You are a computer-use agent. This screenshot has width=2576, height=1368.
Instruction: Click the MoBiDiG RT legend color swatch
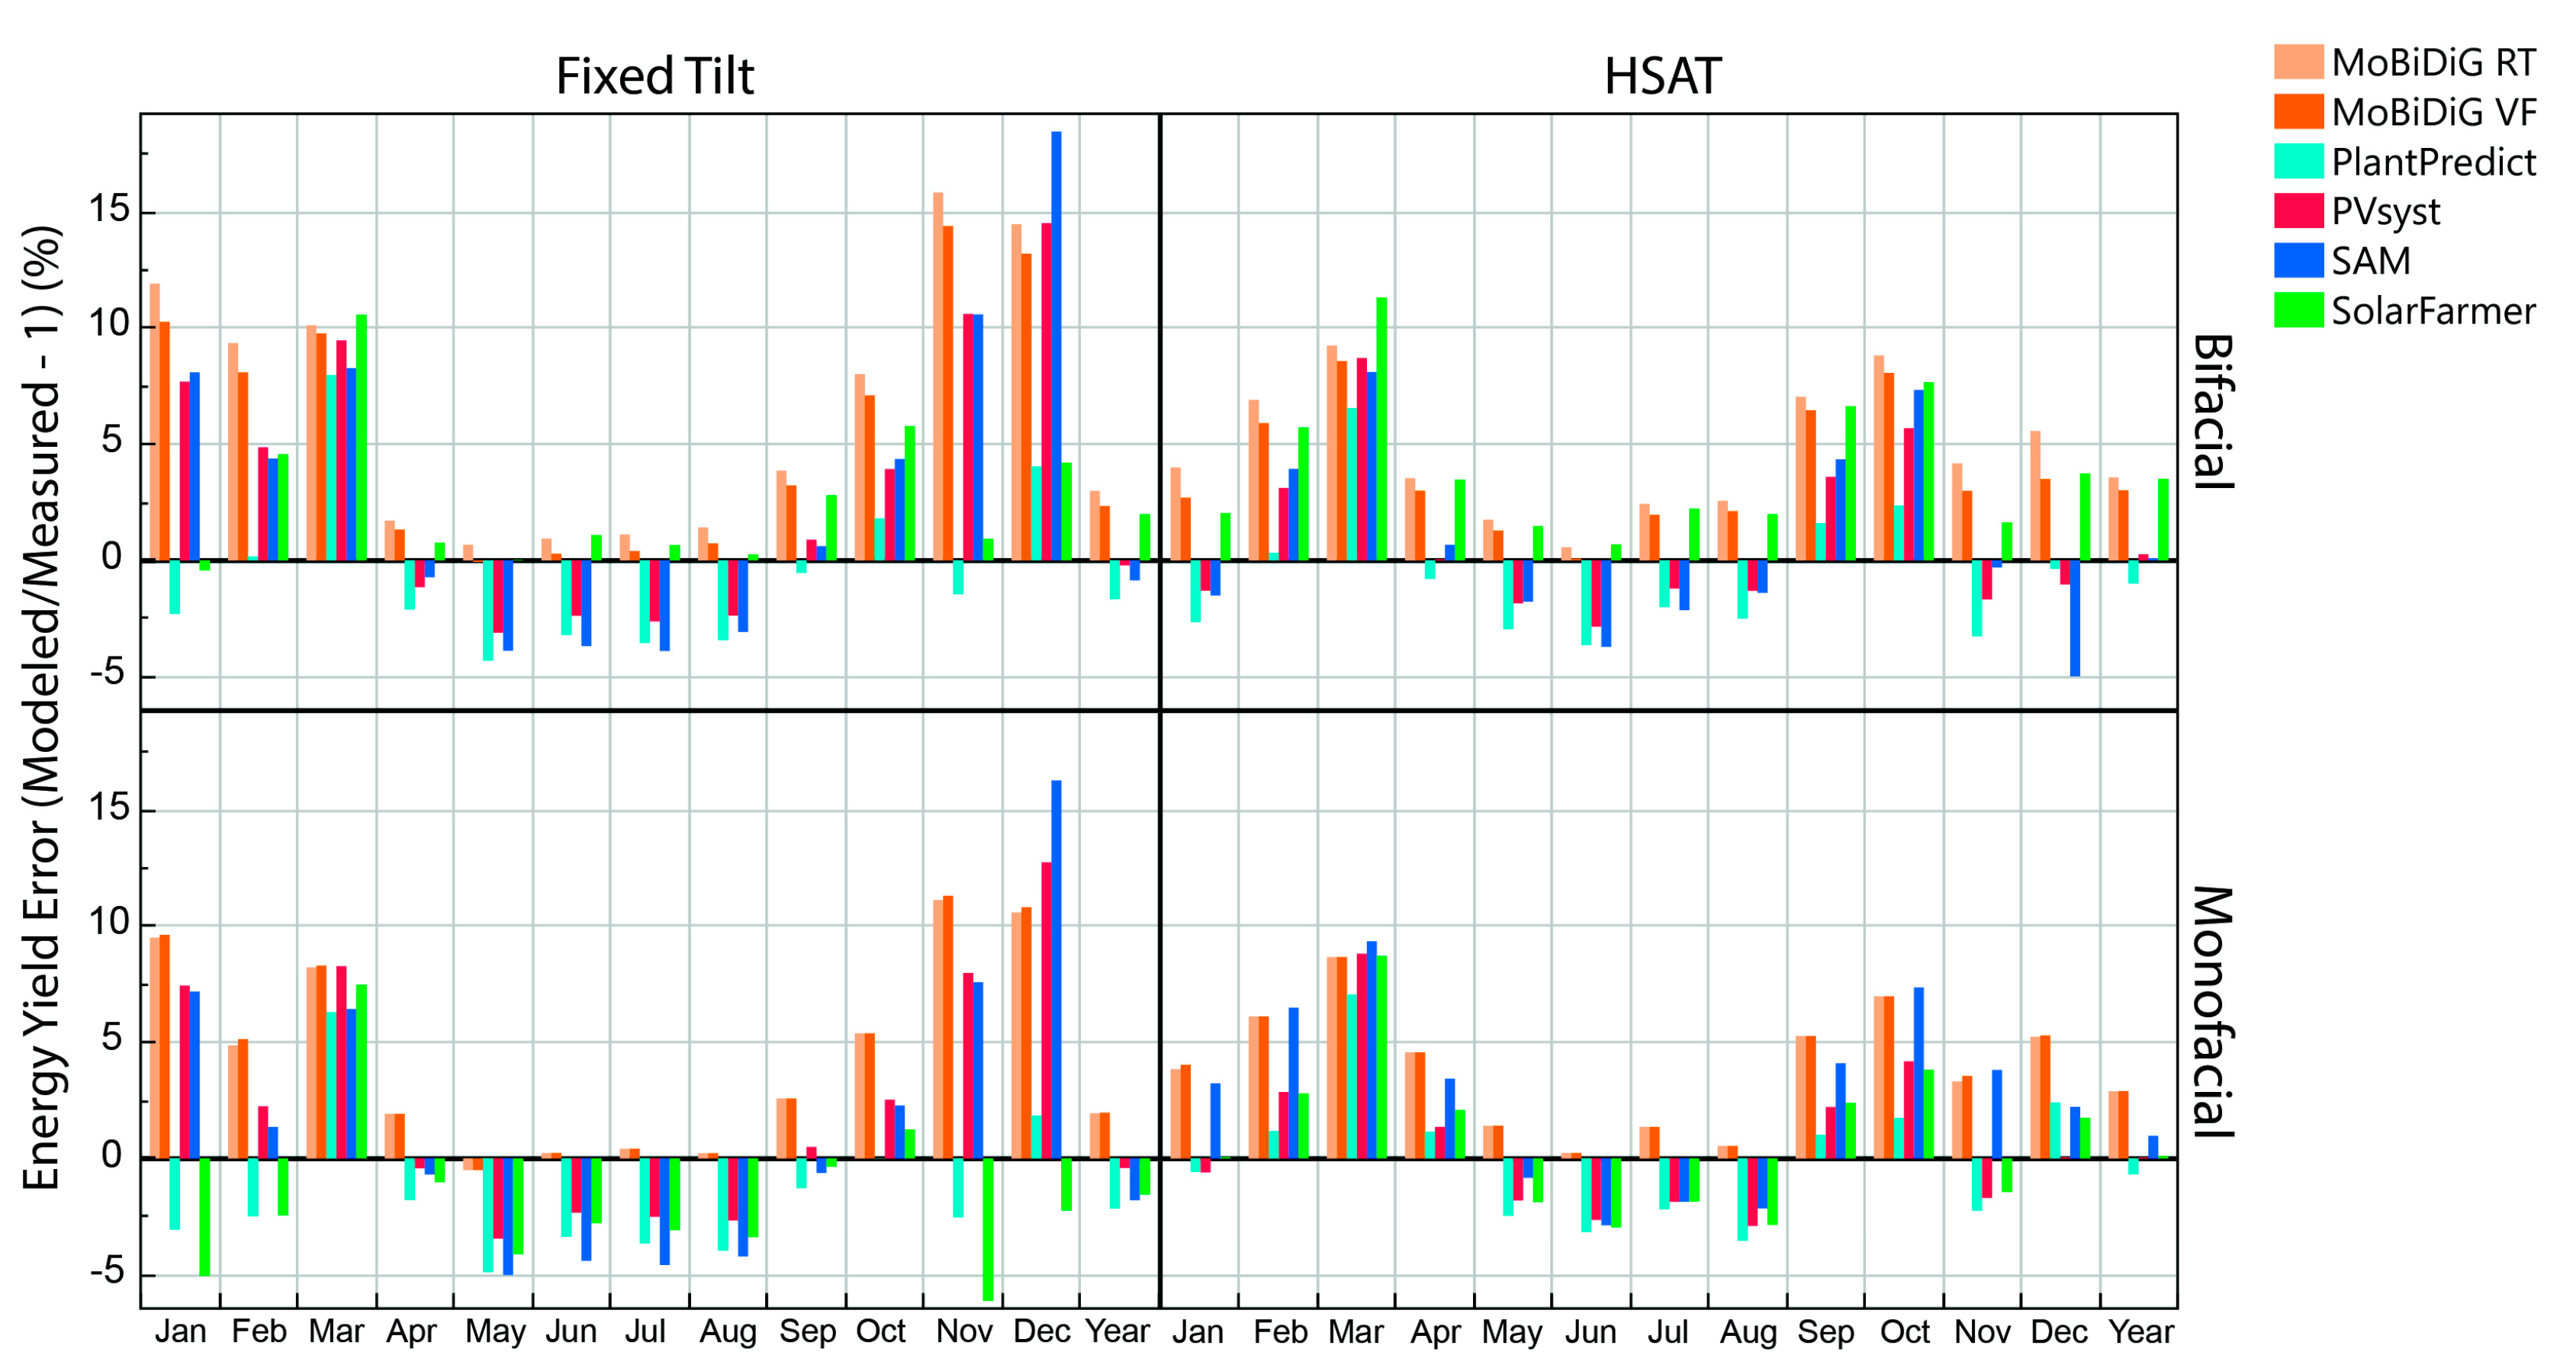[x=2298, y=62]
